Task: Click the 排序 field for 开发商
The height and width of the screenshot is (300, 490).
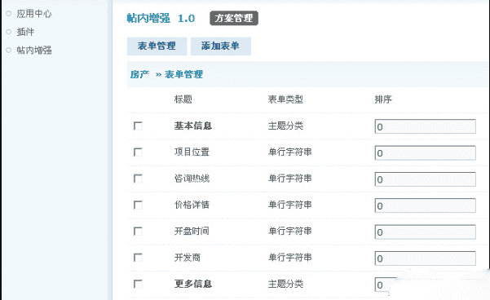Action: [426, 258]
